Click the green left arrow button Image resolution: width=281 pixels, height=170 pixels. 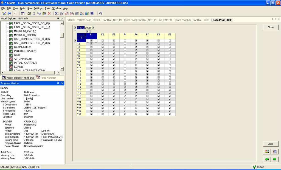(267, 159)
